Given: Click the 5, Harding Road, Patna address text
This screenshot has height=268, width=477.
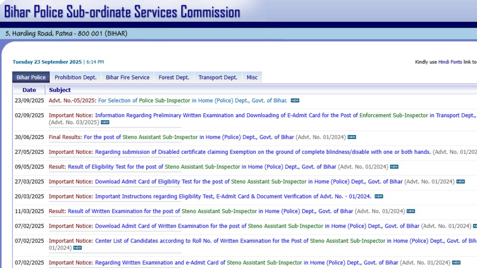Looking at the screenshot, I should pos(66,34).
